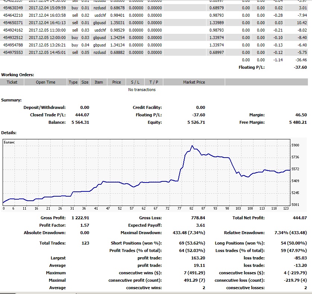
Task: Click the Free Margin value 5 480.21
Action: coord(297,122)
